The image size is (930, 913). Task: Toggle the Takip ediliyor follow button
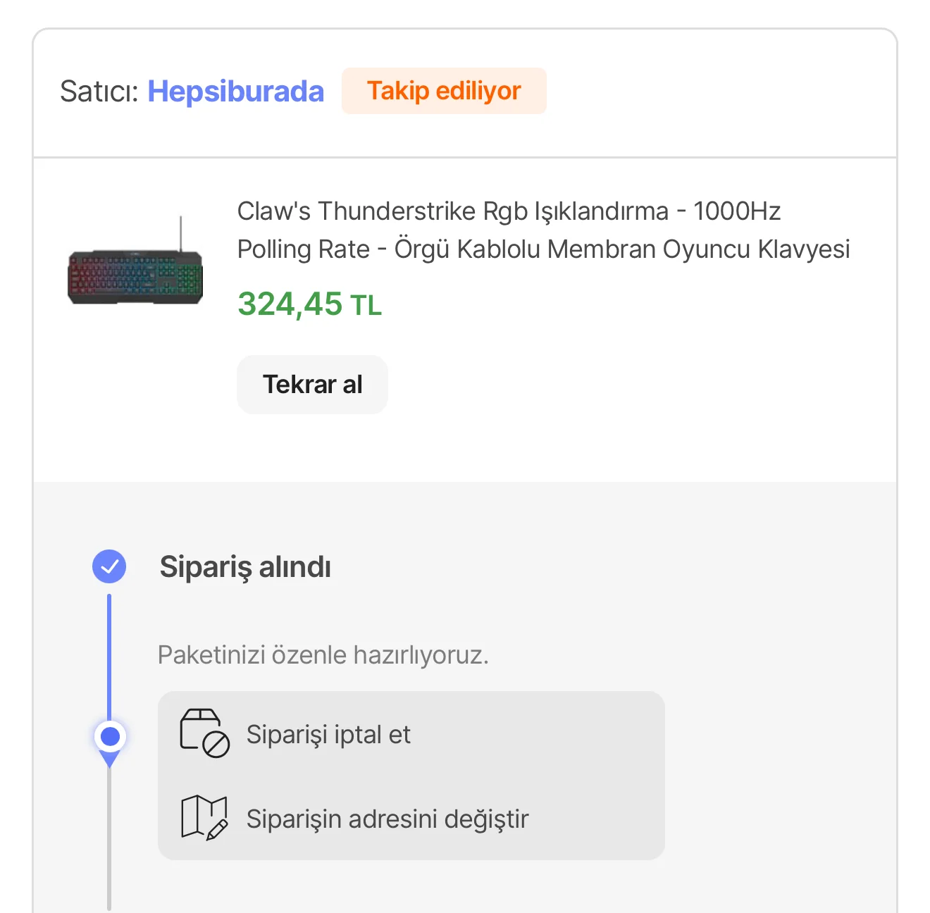coord(444,91)
